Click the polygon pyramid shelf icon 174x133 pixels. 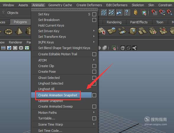[x=19, y=31]
